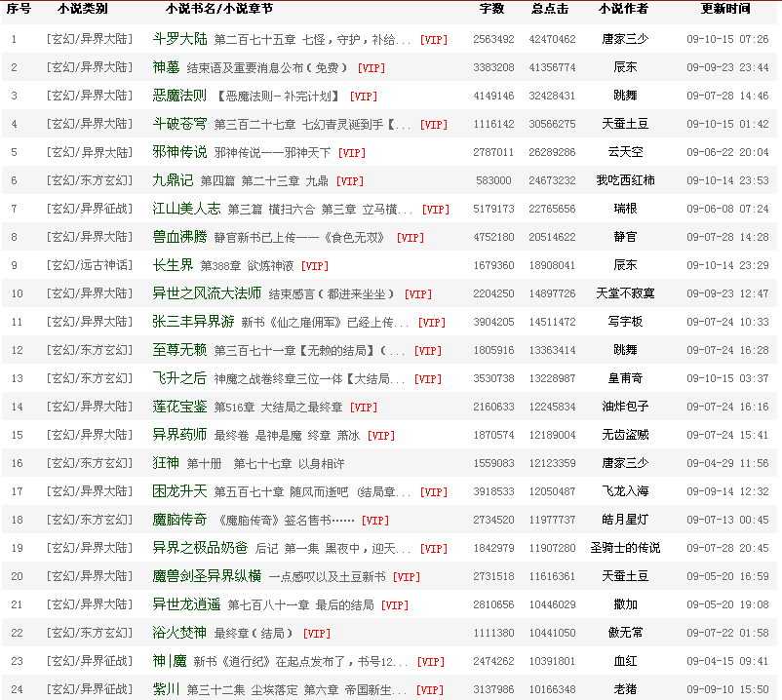Click category [玄幻/远古神话] in row 9
The height and width of the screenshot is (700, 782).
click(x=90, y=265)
